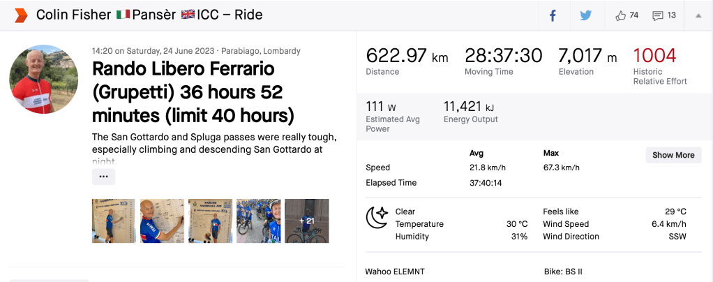Share activity on Facebook
713x282 pixels.
(553, 15)
